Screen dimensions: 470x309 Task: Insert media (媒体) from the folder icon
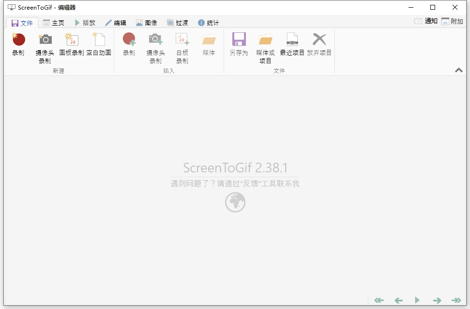coord(209,44)
